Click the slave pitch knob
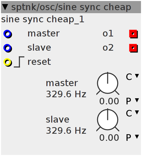The width and height of the screenshot is (142, 156). point(108,120)
